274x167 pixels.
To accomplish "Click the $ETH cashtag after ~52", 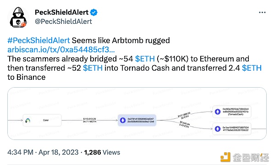I will 93,68.
